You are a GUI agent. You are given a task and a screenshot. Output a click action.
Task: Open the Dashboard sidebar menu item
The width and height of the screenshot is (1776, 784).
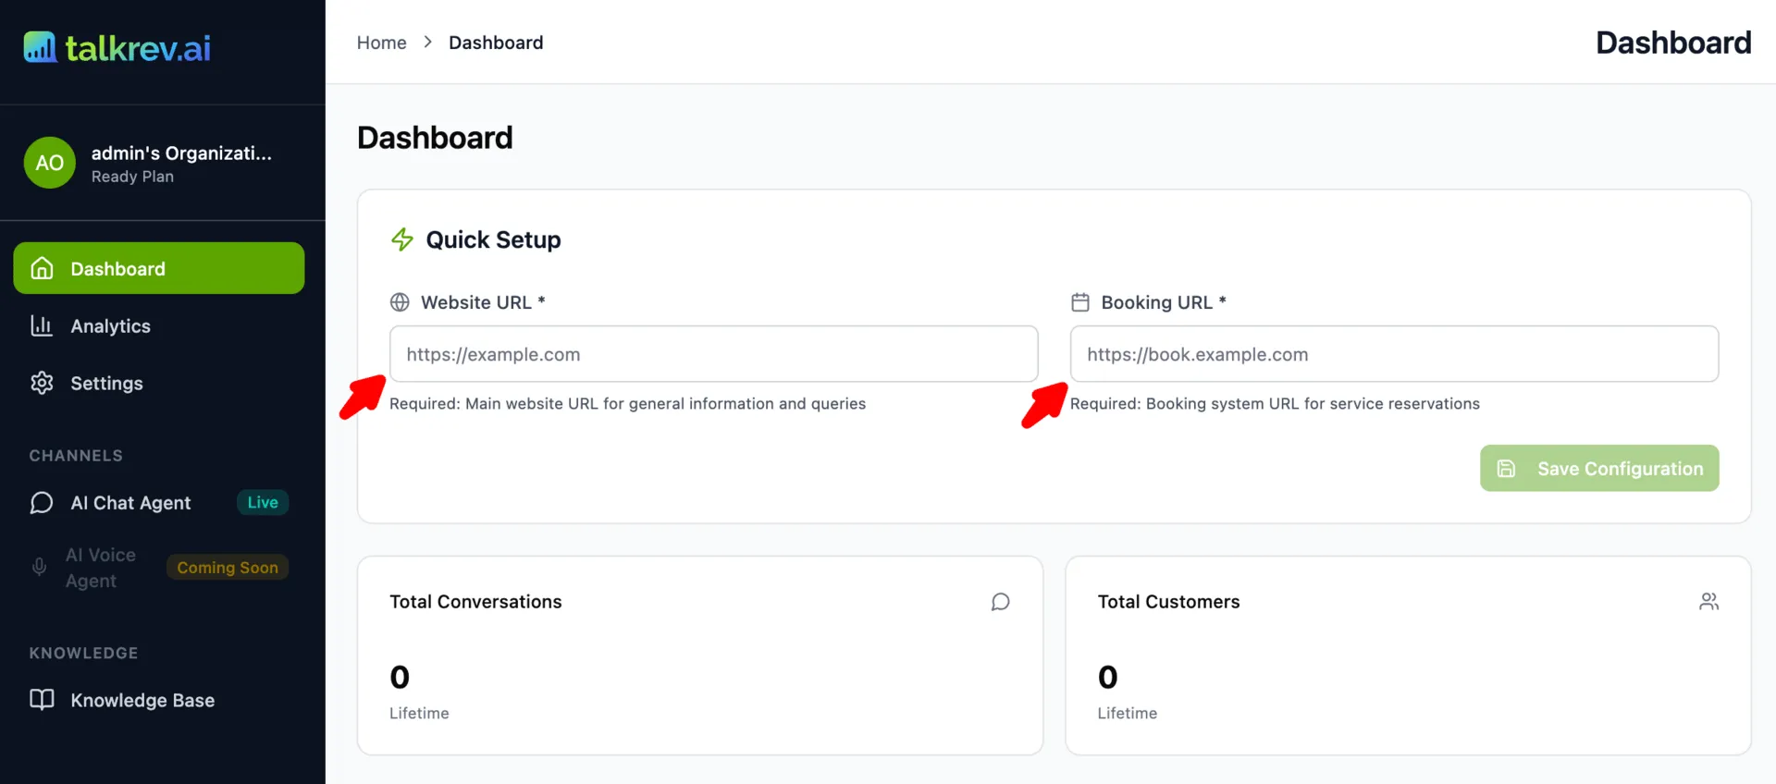pyautogui.click(x=159, y=268)
